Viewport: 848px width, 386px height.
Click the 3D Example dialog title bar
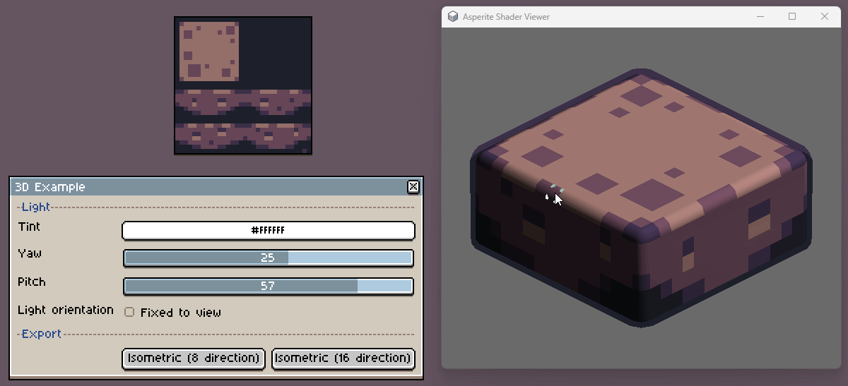click(212, 187)
